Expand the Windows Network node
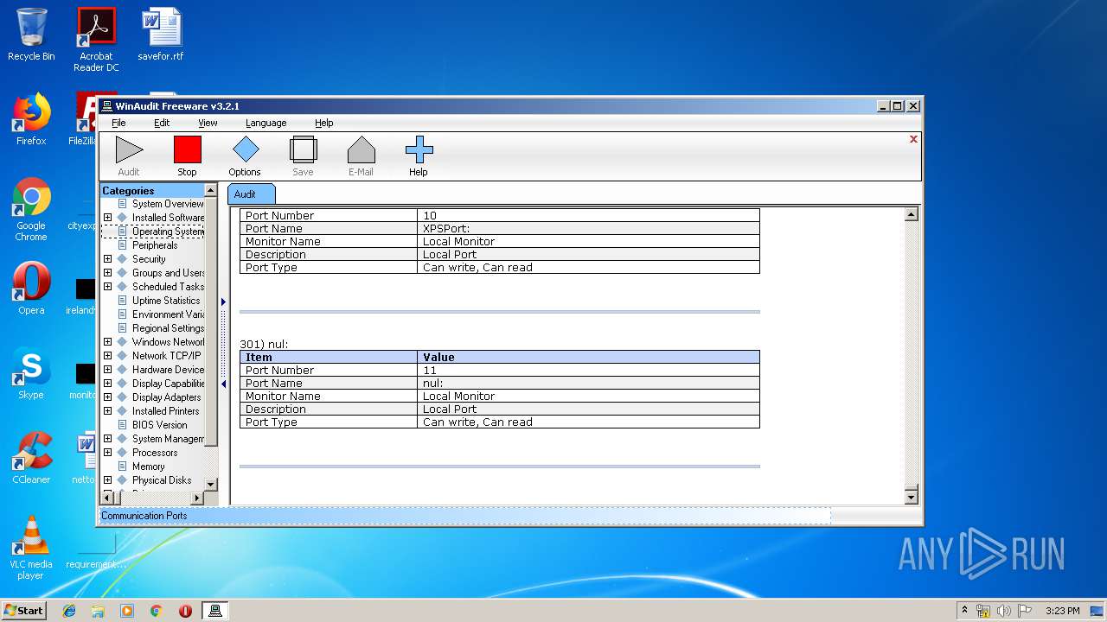1107x622 pixels. [x=107, y=342]
